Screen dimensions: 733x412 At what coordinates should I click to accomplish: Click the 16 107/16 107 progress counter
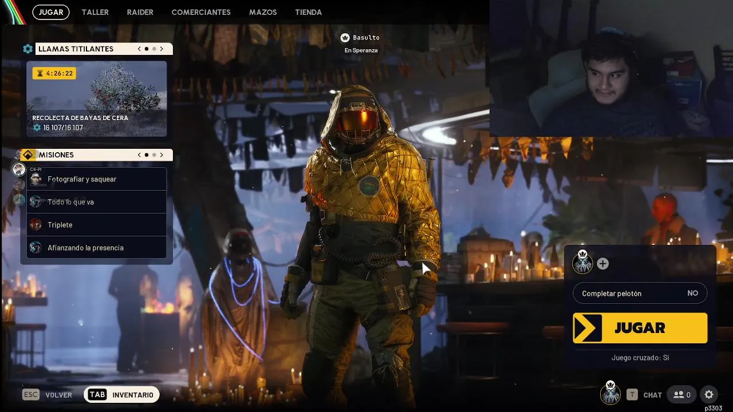pos(58,128)
